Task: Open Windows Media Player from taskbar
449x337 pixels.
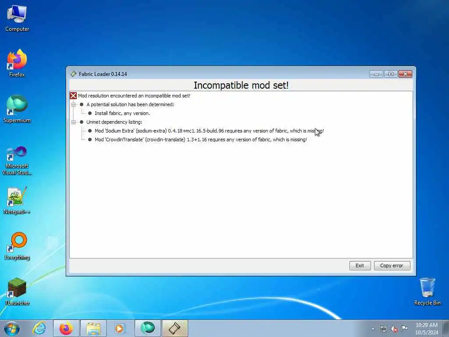Action: [x=120, y=328]
